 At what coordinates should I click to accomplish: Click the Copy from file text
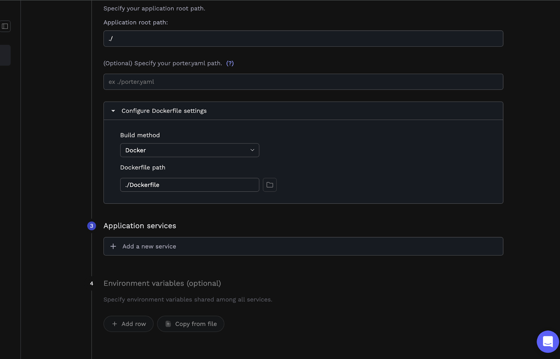click(196, 324)
